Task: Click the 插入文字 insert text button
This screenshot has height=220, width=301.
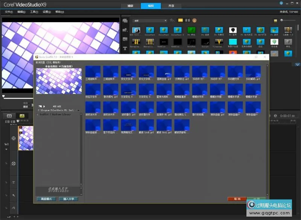Action: pos(68,199)
